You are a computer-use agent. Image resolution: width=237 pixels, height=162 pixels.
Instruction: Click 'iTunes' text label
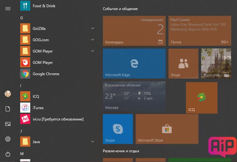[38, 108]
